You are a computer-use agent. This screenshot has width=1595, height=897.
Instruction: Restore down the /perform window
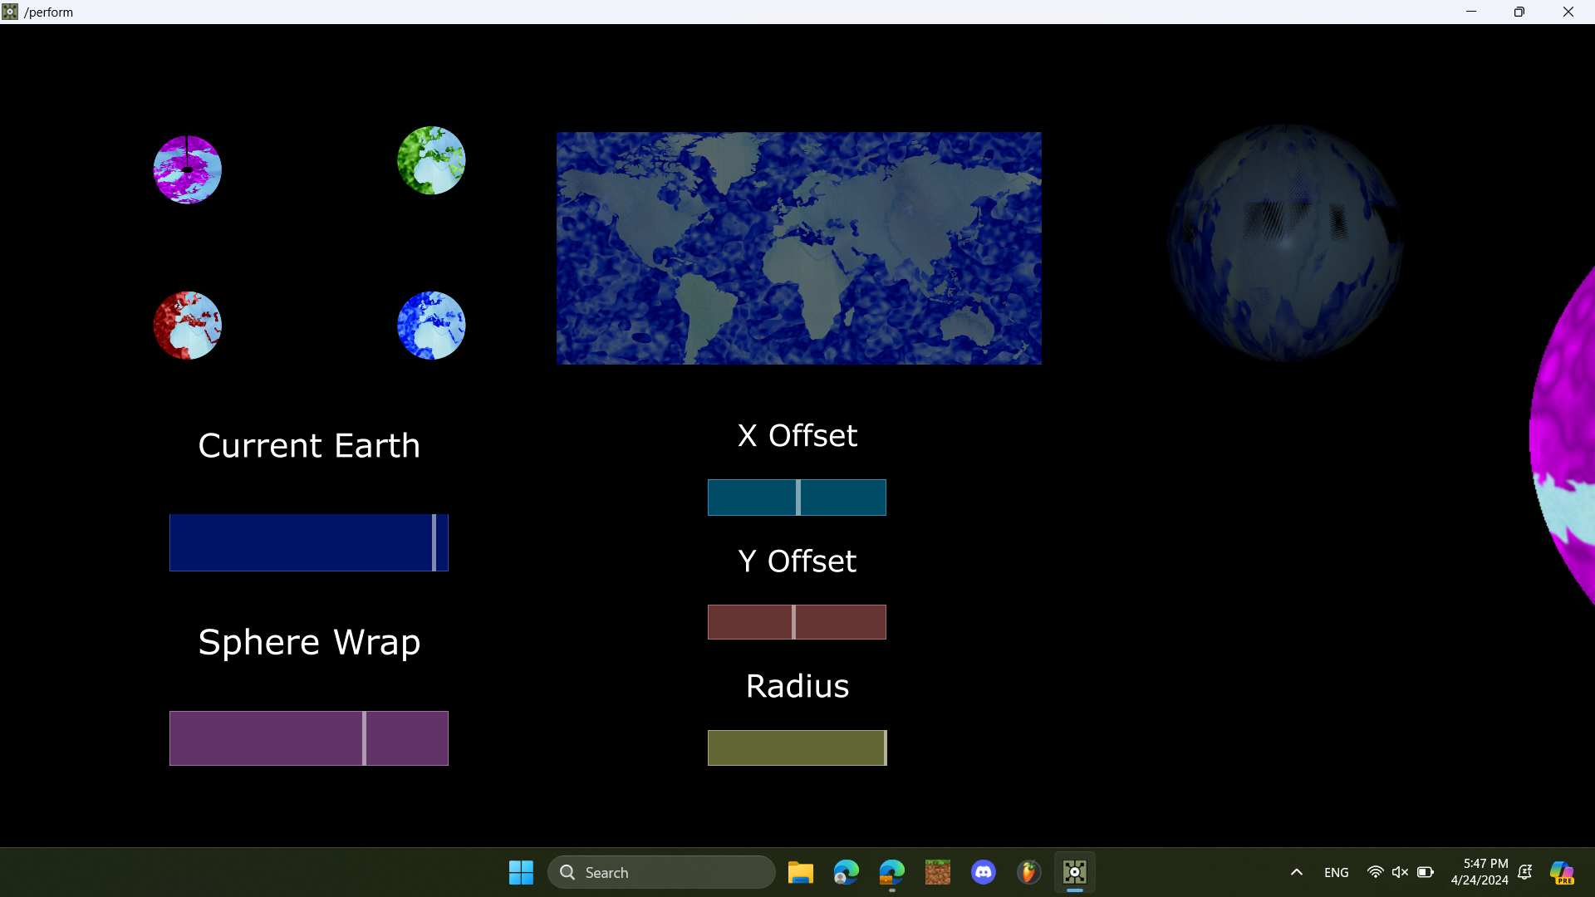[1519, 12]
